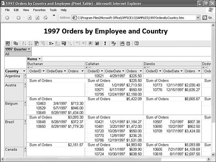
Task: Click the Export to Excel icon
Action: [x=114, y=43]
